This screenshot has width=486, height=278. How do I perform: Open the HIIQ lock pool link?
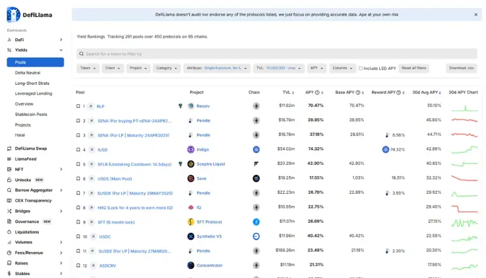click(x=135, y=208)
